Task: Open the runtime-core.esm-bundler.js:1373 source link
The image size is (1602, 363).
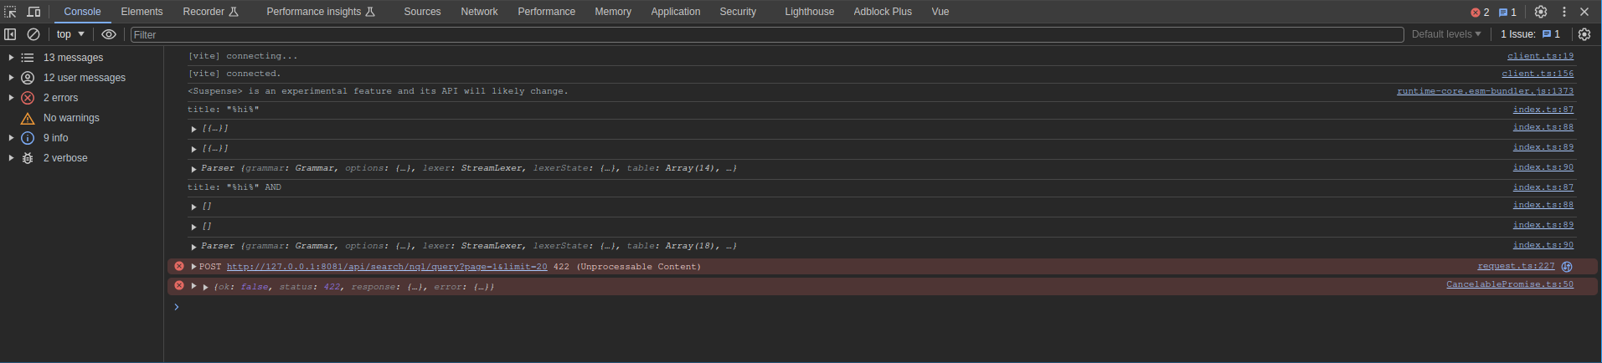Action: click(1485, 91)
